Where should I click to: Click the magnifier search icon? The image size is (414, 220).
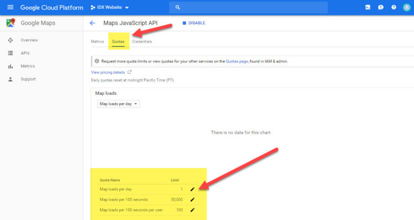pyautogui.click(x=178, y=7)
